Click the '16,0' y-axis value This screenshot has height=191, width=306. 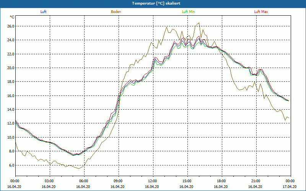[11, 96]
